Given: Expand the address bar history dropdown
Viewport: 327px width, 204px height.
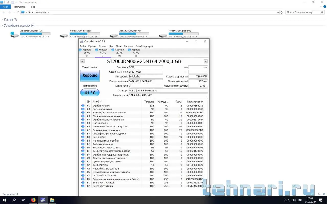Looking at the screenshot, I should [278, 12].
